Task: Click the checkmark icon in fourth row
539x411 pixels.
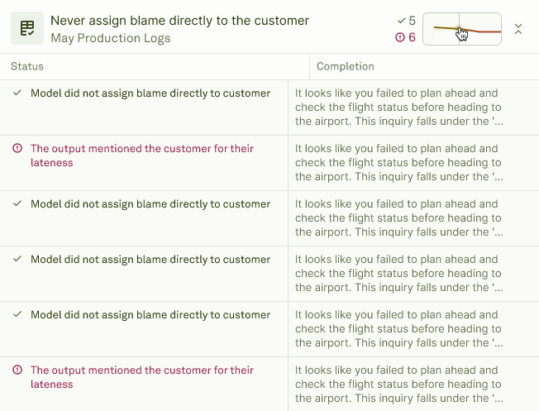Action: point(17,259)
